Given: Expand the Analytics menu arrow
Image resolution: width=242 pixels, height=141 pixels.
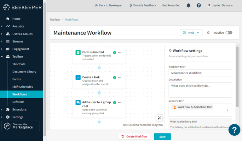Looking at the screenshot, I should click(2, 26).
